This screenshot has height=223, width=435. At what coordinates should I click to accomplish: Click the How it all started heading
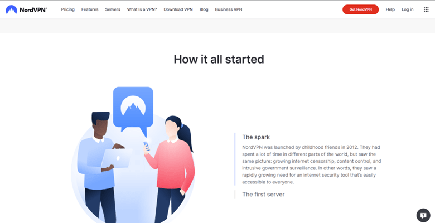click(219, 59)
